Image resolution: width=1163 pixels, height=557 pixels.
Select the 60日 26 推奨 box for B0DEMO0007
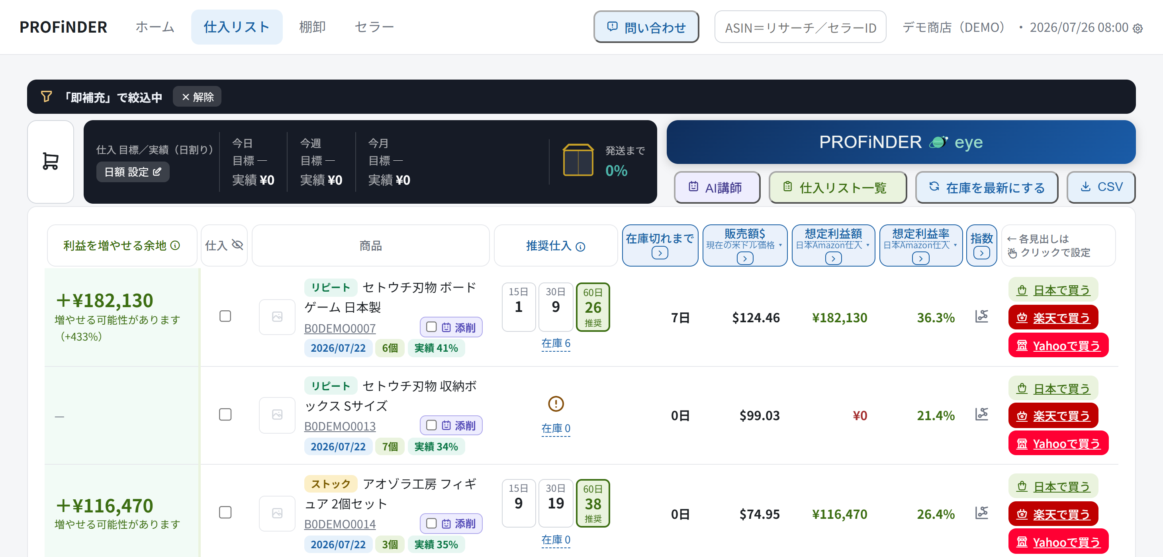click(x=593, y=307)
